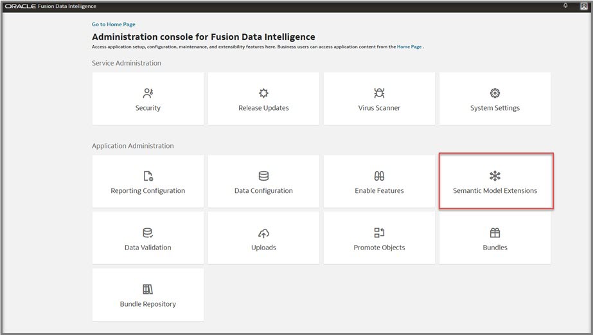The height and width of the screenshot is (335, 593).
Task: Click the Semantic Model Extensions snowflake icon
Action: pyautogui.click(x=495, y=176)
